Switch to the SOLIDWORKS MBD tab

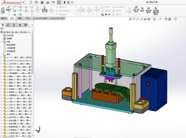[57, 18]
